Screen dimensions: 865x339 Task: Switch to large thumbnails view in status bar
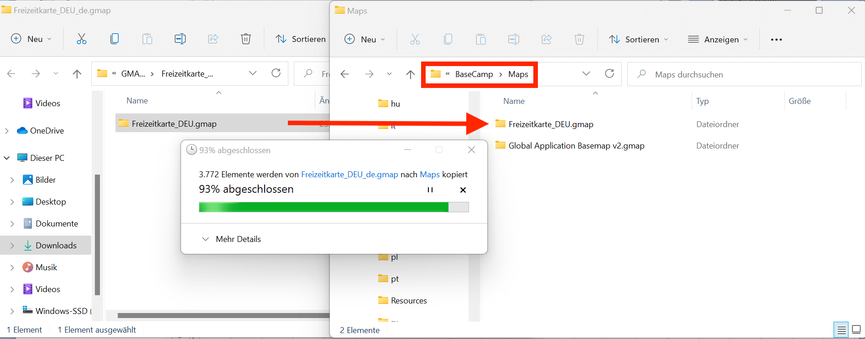856,330
